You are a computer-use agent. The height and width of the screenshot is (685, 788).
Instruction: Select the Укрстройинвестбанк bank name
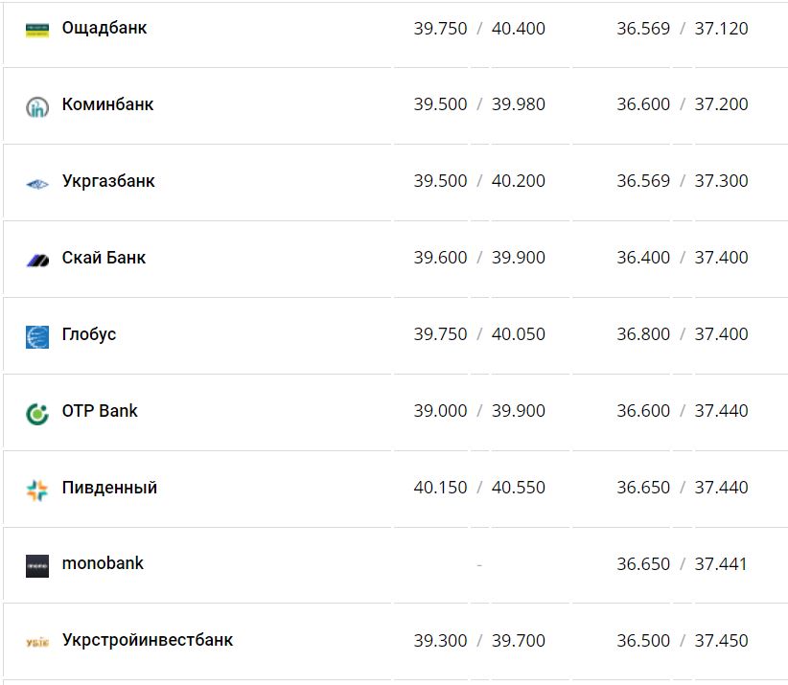coord(148,640)
